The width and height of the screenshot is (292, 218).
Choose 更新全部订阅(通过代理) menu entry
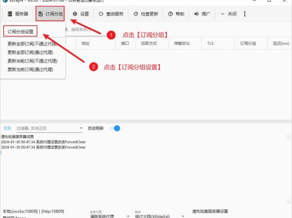point(31,53)
